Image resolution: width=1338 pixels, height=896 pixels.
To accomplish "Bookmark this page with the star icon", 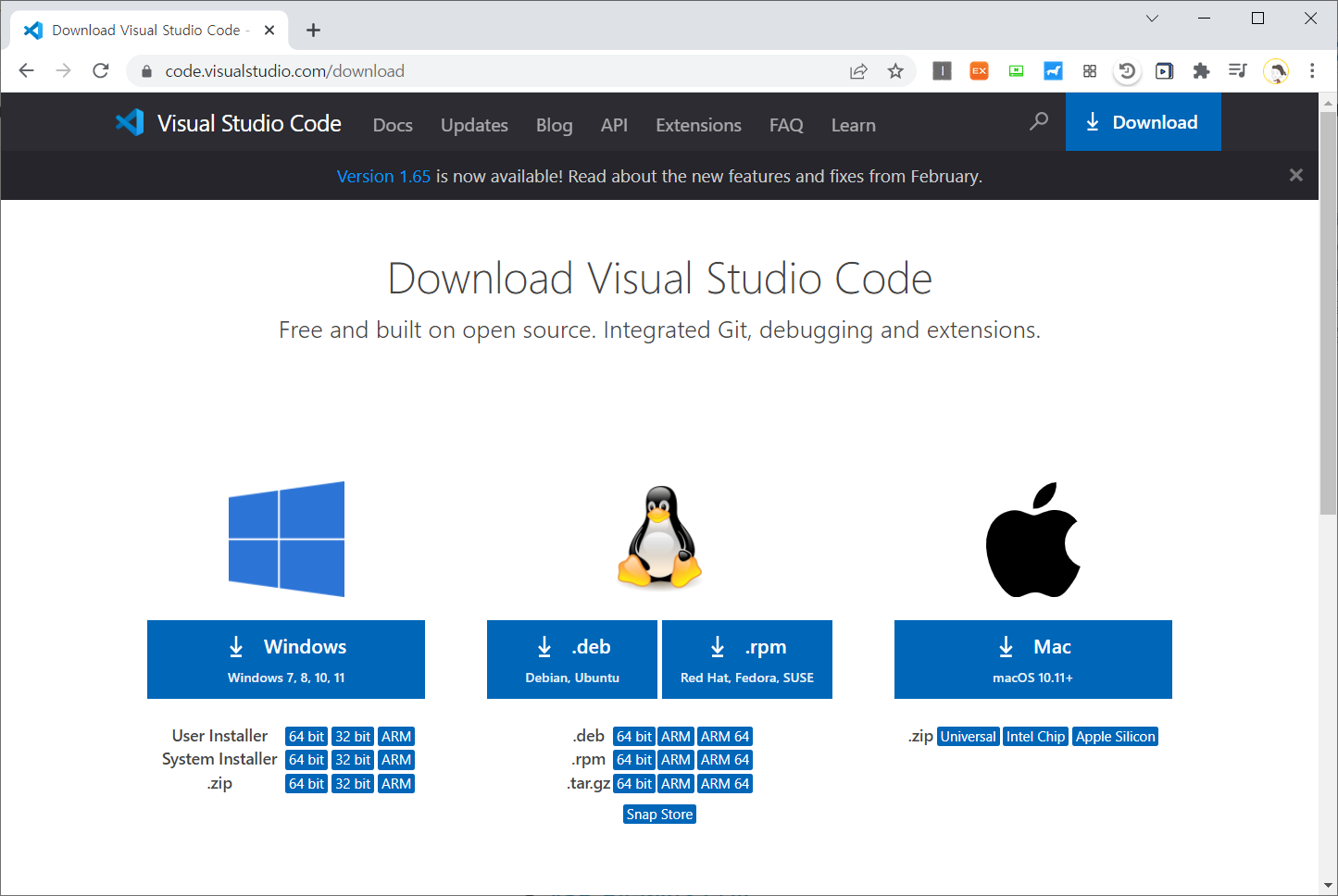I will pos(895,71).
